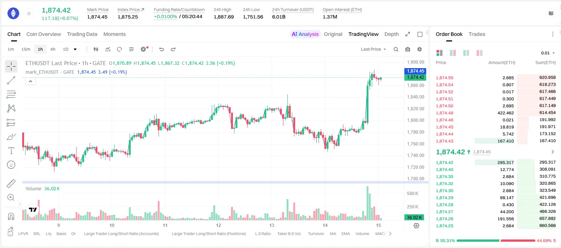
Task: Switch to the Depth chart view
Action: (391, 34)
